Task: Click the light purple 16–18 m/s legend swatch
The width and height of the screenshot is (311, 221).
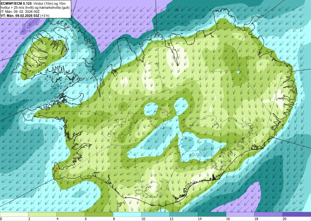Action: click(x=240, y=214)
